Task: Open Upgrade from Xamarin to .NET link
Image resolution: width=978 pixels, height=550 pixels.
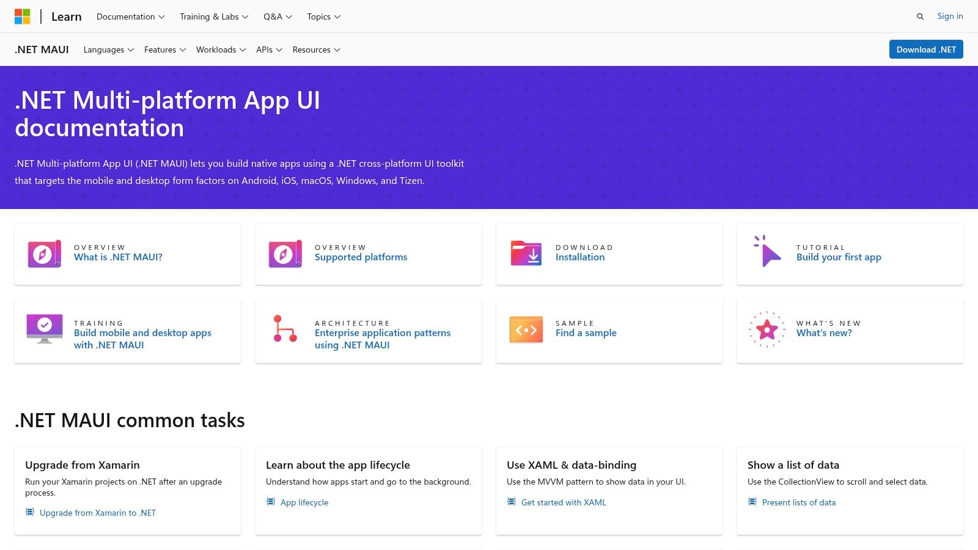Action: point(98,513)
